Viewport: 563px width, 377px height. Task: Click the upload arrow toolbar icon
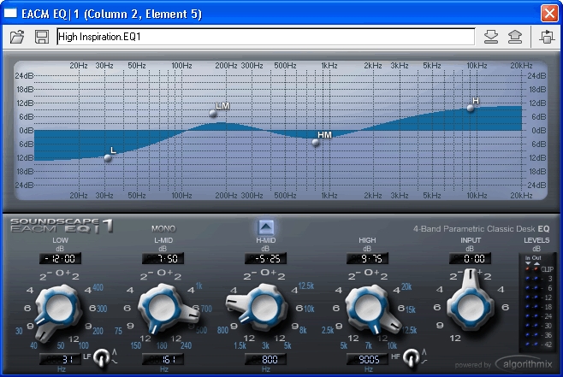click(515, 37)
